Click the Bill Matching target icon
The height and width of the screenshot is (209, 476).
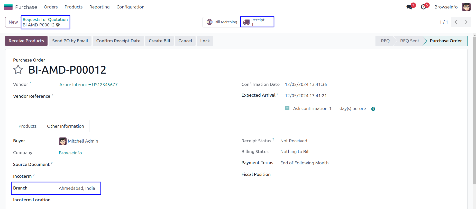pos(209,22)
